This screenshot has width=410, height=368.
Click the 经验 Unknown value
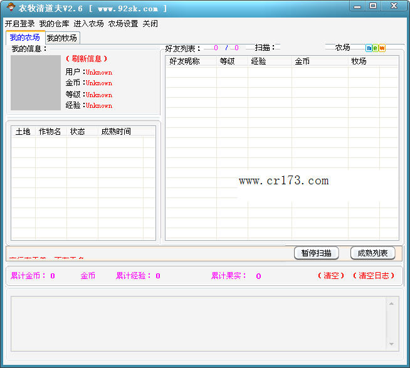tap(99, 106)
